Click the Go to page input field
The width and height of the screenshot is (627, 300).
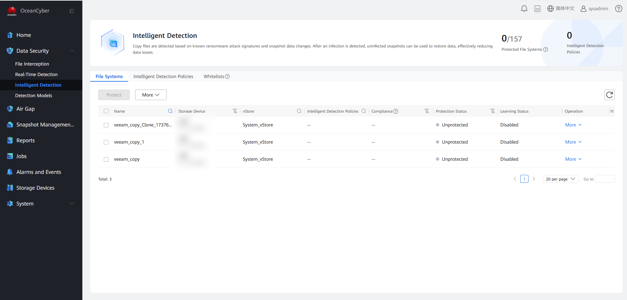(605, 179)
